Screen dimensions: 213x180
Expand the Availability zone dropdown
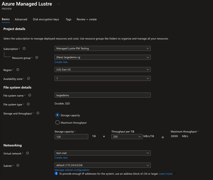tap(102, 78)
